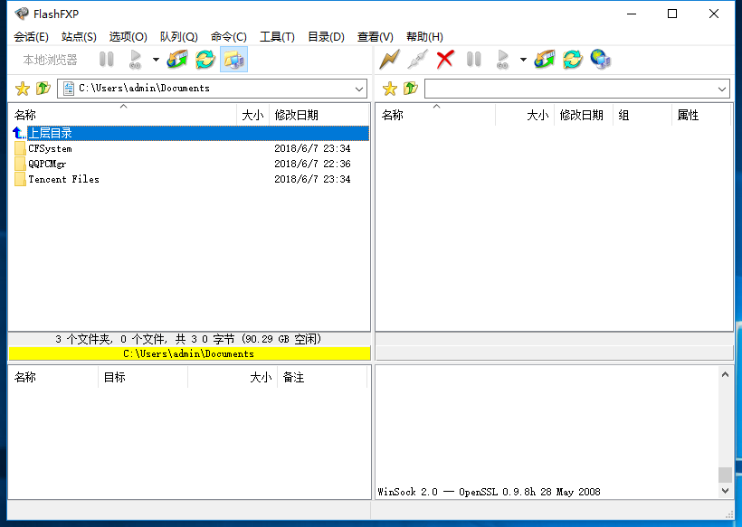Click the lightning Quick Connect icon

pyautogui.click(x=389, y=60)
